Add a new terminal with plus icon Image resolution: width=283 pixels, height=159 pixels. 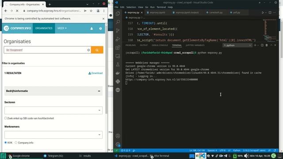[x=255, y=45]
